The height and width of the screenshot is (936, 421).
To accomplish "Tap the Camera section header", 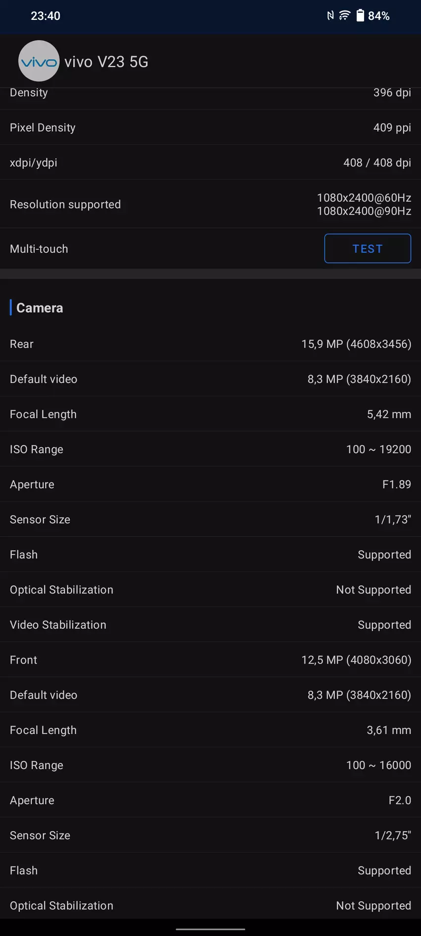I will coord(40,308).
